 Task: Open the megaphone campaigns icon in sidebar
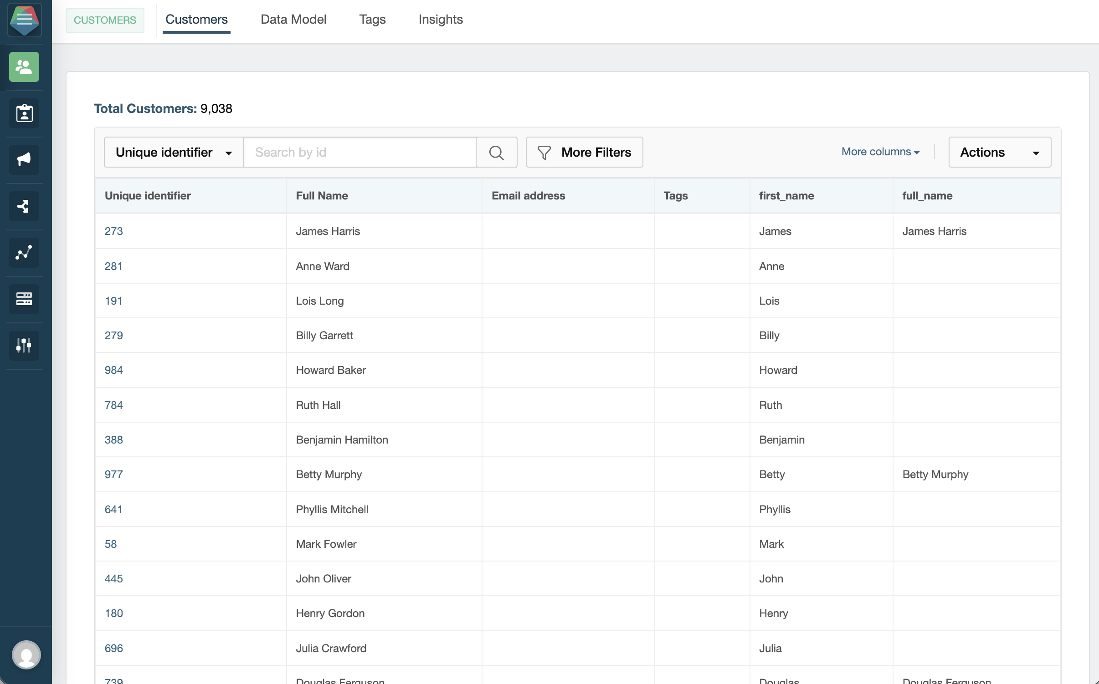(24, 160)
